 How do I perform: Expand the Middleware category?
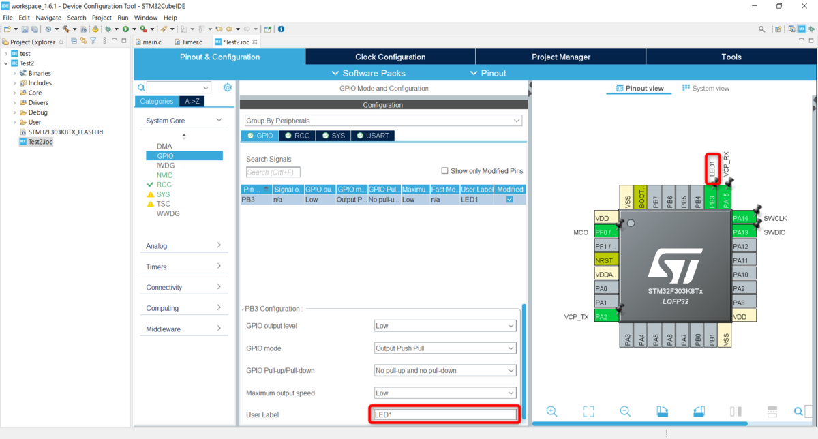[x=183, y=329]
